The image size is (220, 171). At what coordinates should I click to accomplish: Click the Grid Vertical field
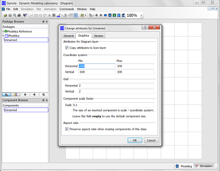click(116, 91)
